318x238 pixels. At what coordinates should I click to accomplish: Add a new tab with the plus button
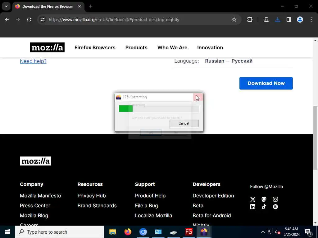coord(91,6)
